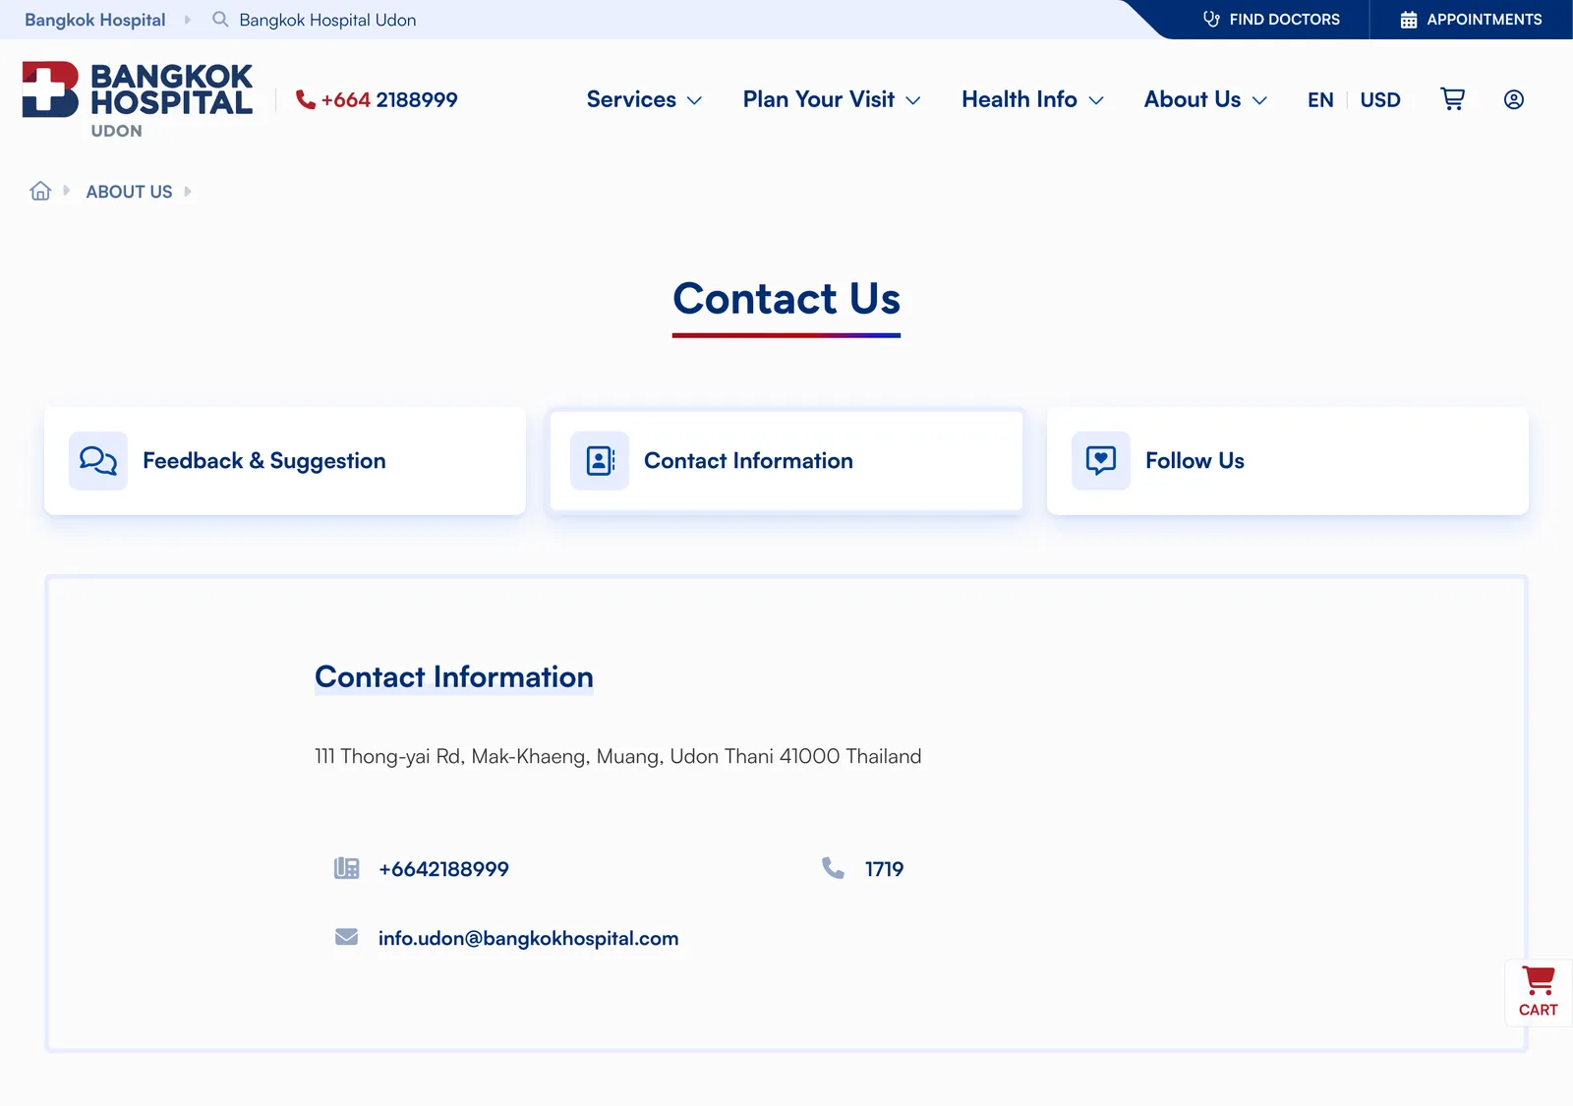The height and width of the screenshot is (1106, 1573).
Task: Expand the About Us dropdown menu
Action: click(x=1205, y=99)
